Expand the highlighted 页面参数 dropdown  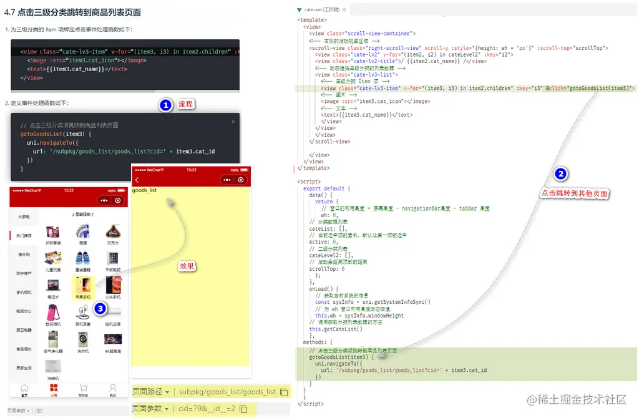(166, 409)
